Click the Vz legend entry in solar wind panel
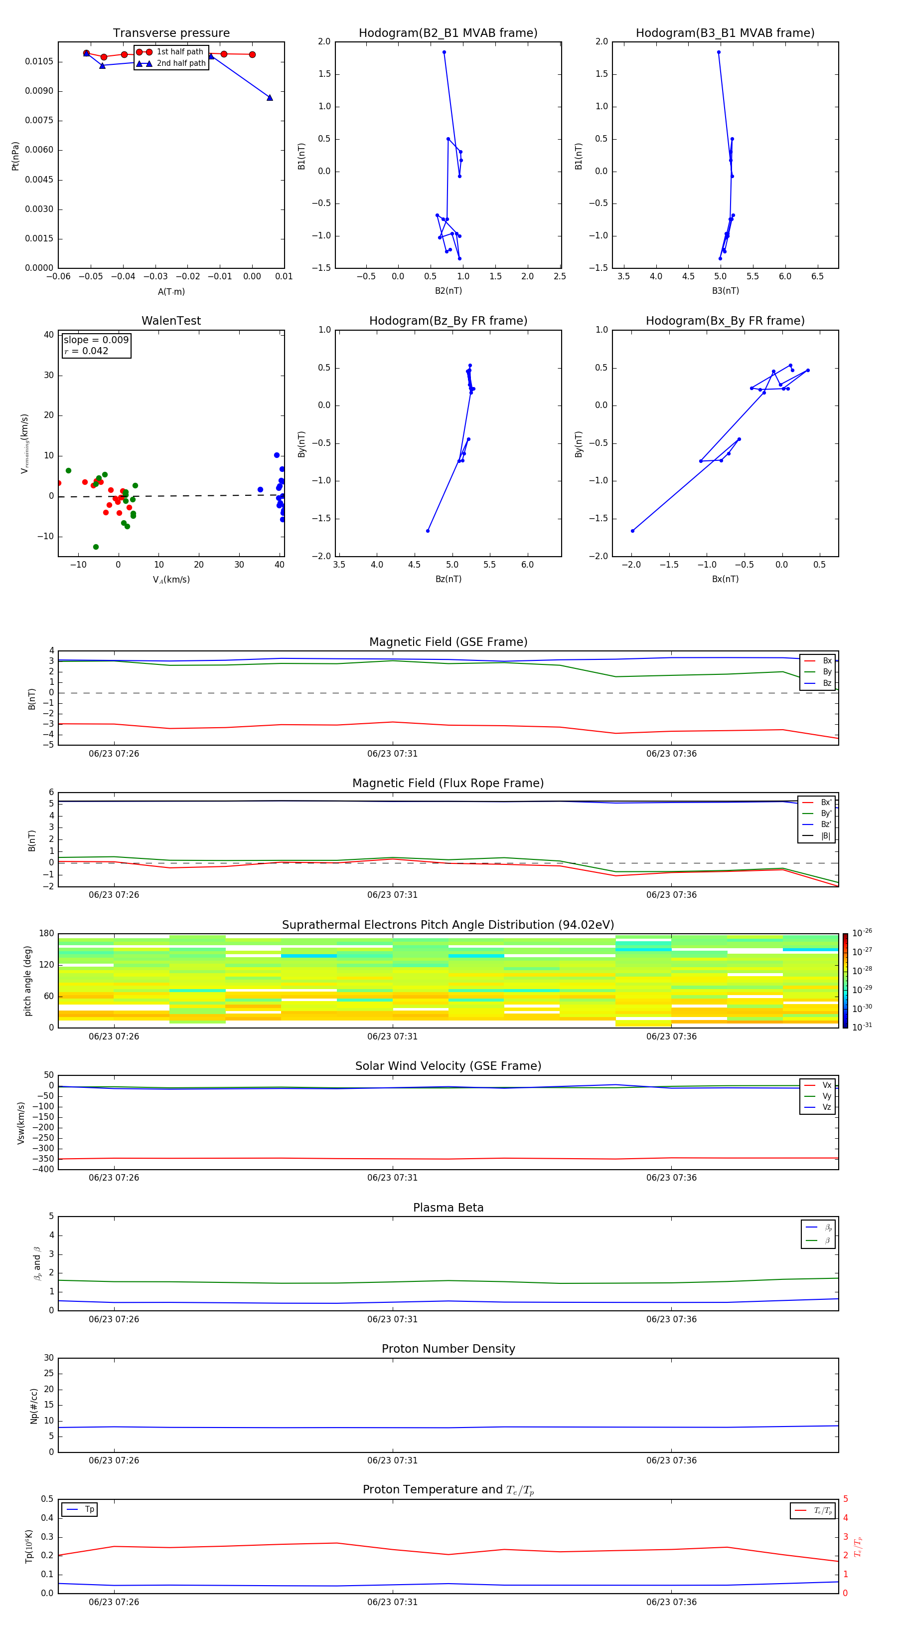Viewport: 897px width, 1646px height. 818,1107
